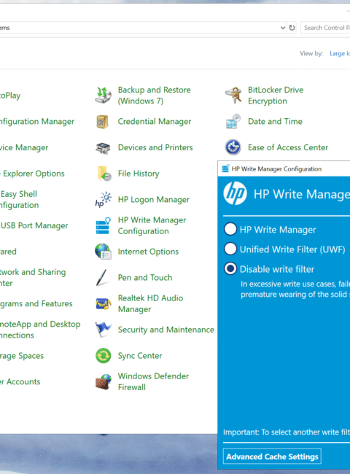Viewport: 350px width, 474px height.
Task: Open HP Logon Manager link
Action: [154, 200]
